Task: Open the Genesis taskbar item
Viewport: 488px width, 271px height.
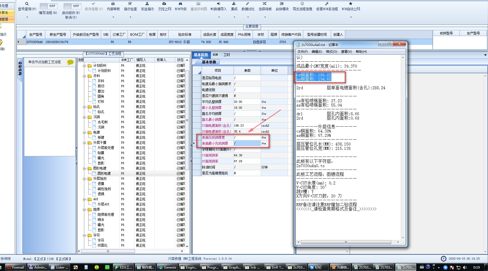Action: pyautogui.click(x=167, y=267)
